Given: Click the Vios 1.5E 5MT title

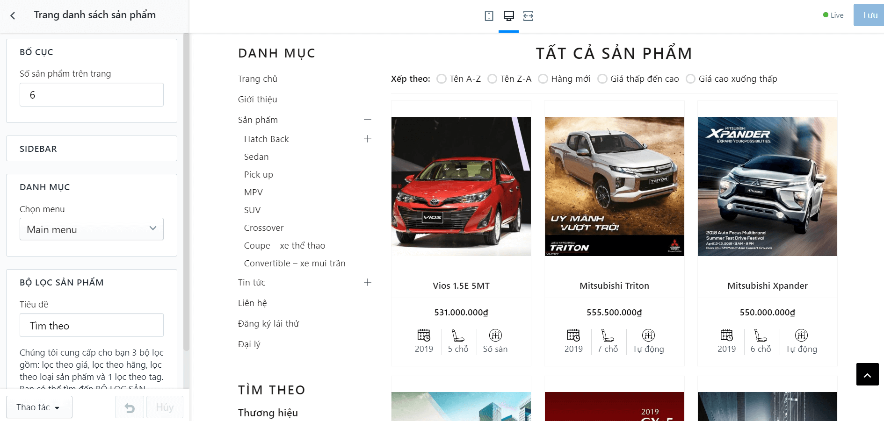Looking at the screenshot, I should (x=461, y=286).
